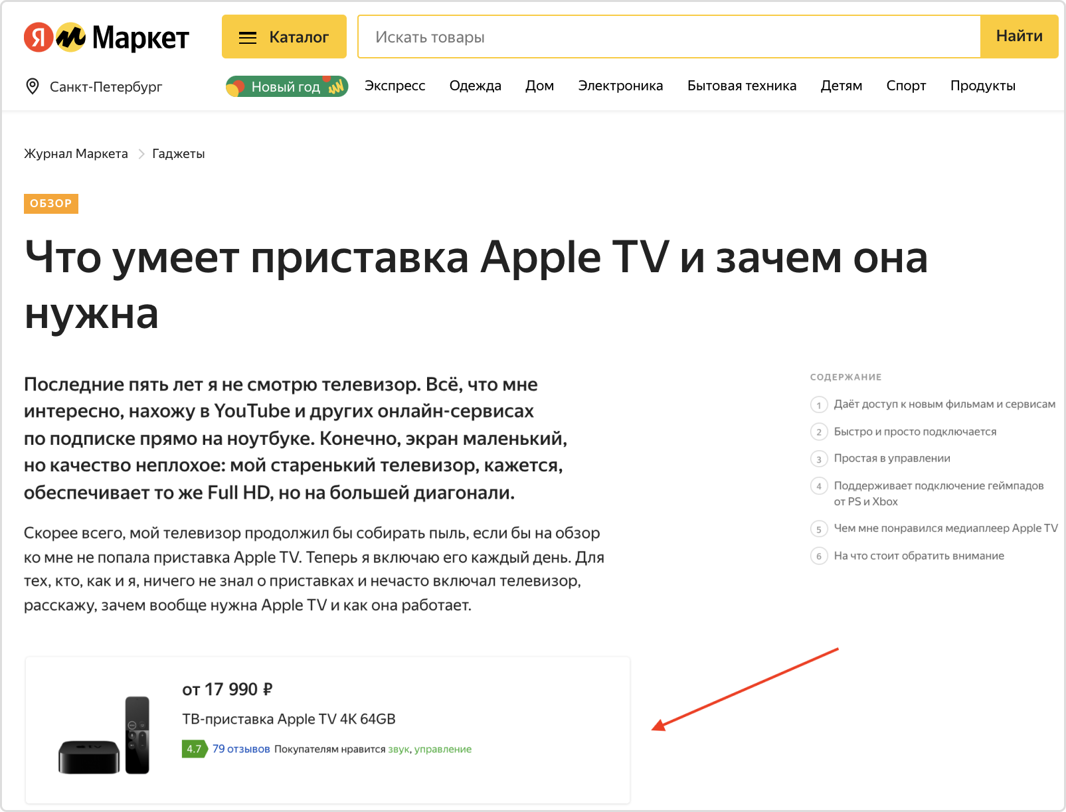Jump to 'Чем мне понравился медиаплеер Apple TV'
Viewport: 1066px width, 812px height.
(946, 528)
